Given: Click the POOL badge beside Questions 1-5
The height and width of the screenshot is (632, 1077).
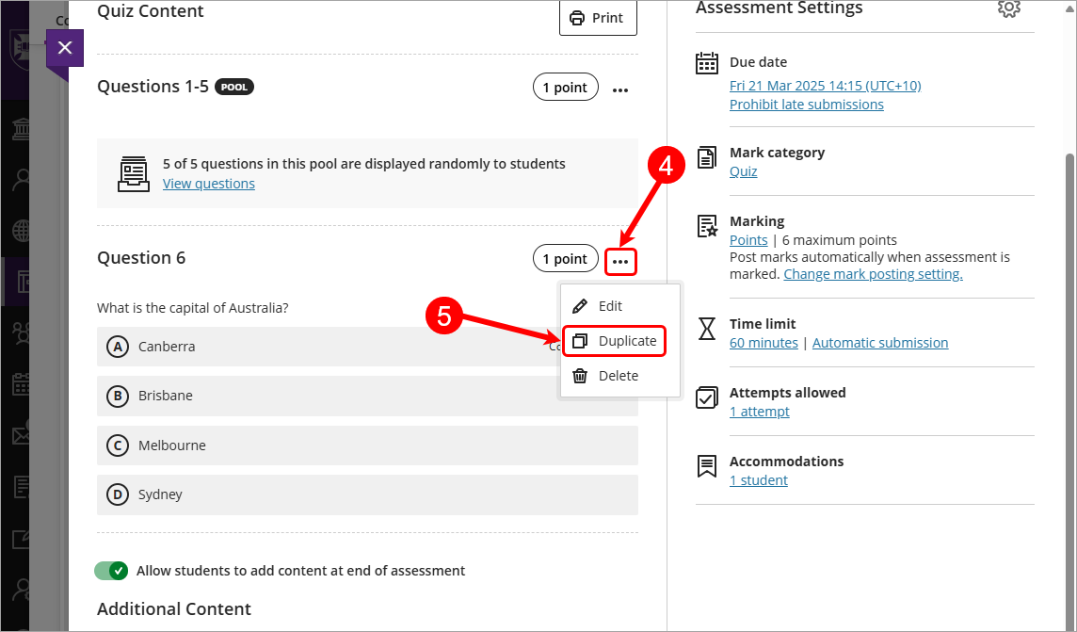Looking at the screenshot, I should tap(234, 88).
